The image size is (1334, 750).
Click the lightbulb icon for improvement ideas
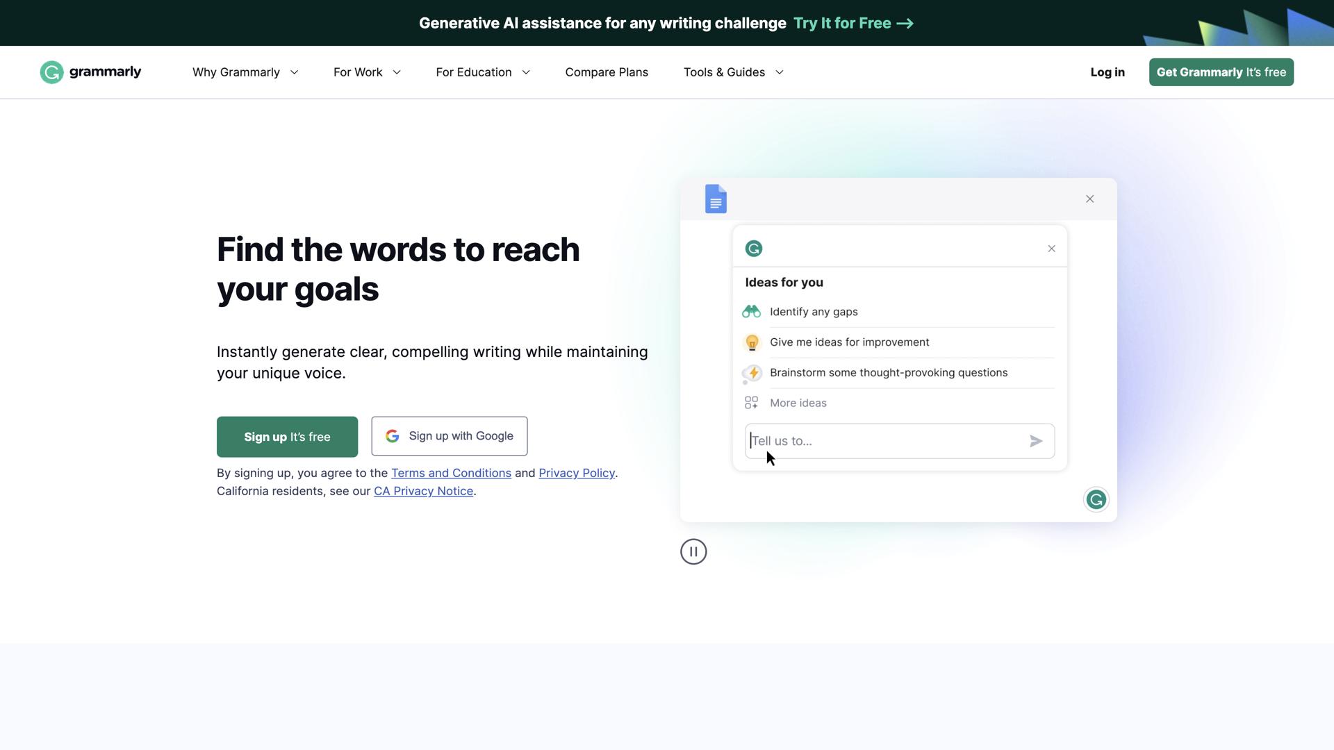click(x=752, y=342)
